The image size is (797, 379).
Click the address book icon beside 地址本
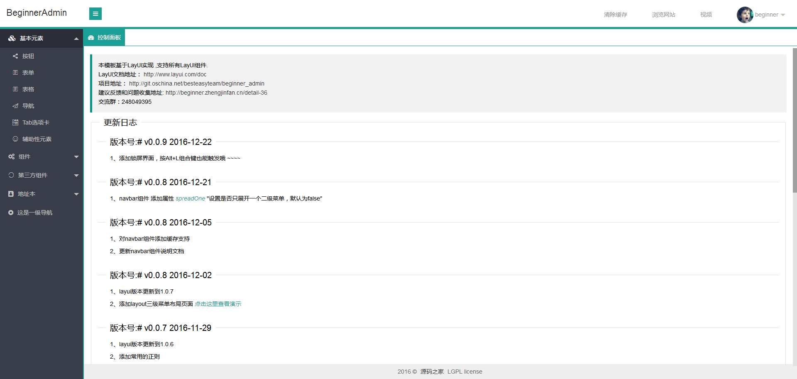tap(11, 194)
